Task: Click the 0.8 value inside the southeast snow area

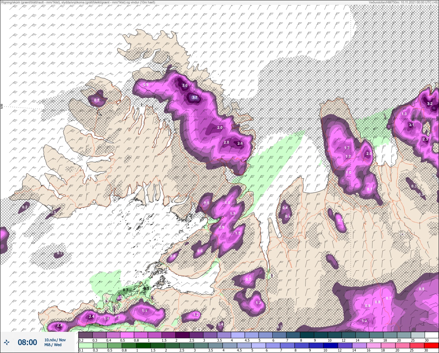Action: tap(378, 302)
